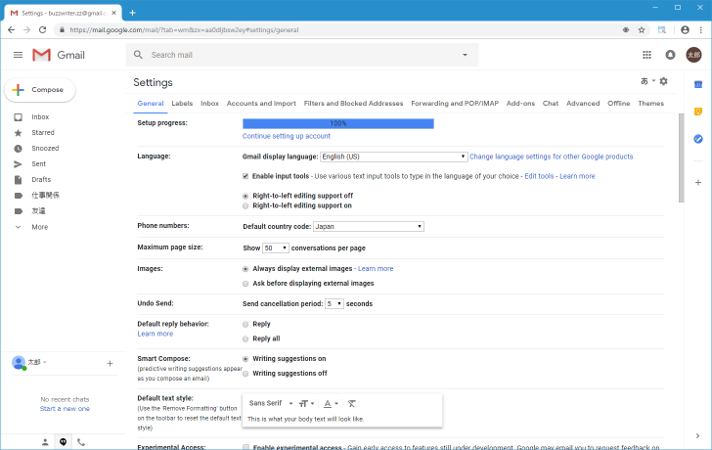Open text color dropdown

(x=331, y=403)
